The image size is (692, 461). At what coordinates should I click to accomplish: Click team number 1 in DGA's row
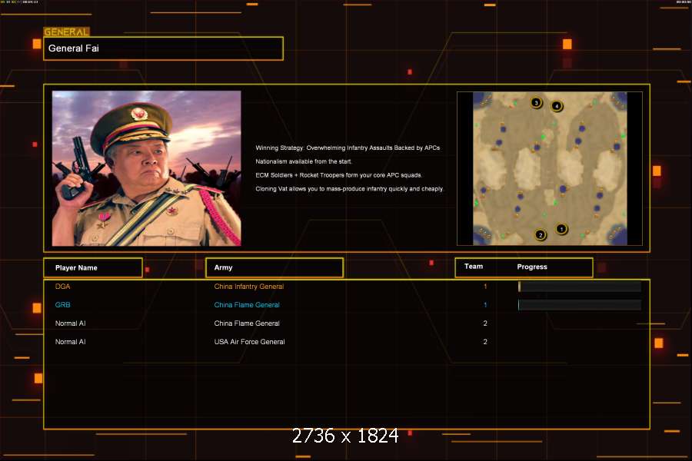point(485,287)
